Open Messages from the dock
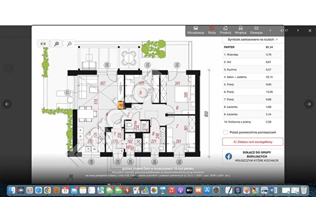The width and height of the screenshot is (316, 197). tap(109, 190)
